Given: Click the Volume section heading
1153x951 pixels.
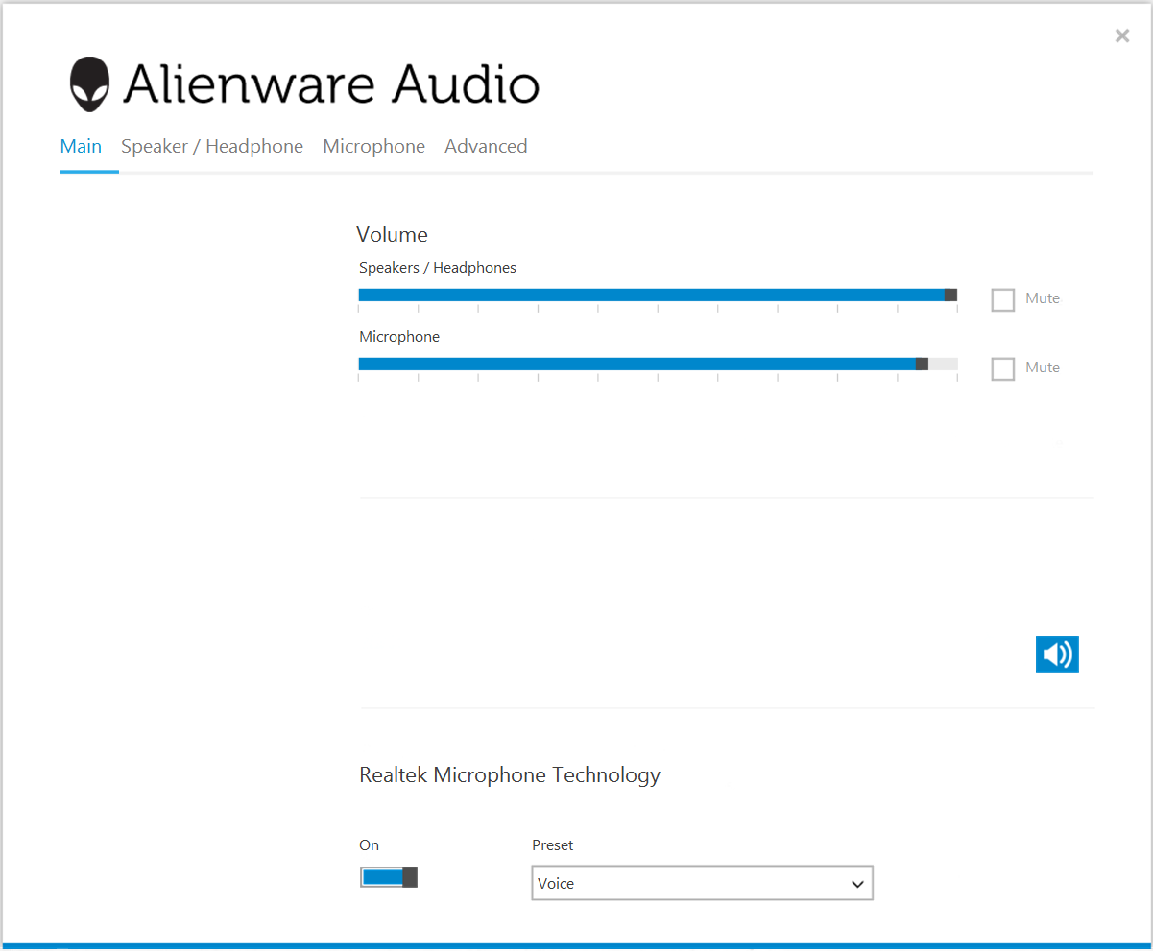Looking at the screenshot, I should 392,235.
